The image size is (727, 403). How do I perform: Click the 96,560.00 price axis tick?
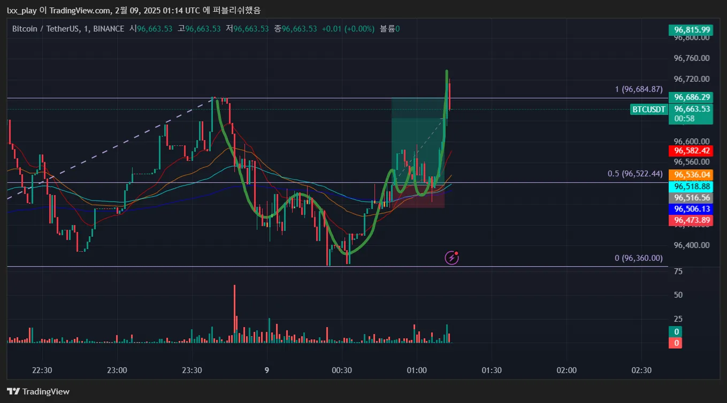(692, 161)
